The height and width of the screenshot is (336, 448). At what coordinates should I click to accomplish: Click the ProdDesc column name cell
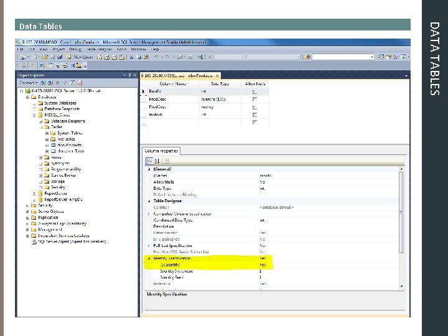tap(172, 100)
